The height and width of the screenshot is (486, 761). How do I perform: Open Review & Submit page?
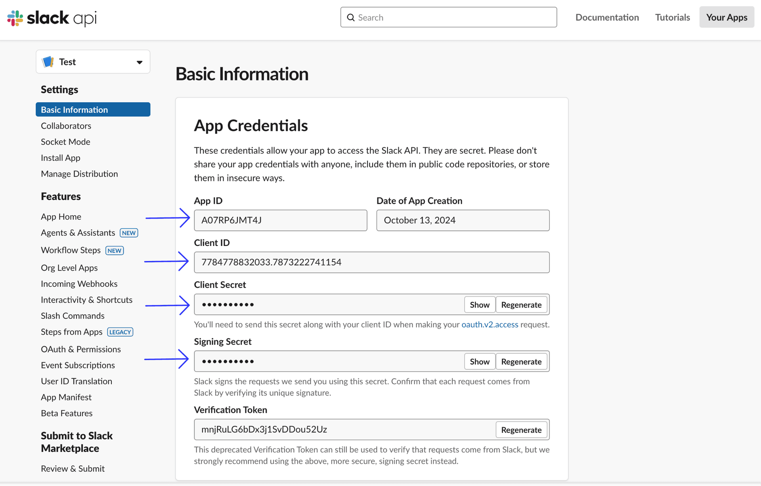(x=73, y=469)
